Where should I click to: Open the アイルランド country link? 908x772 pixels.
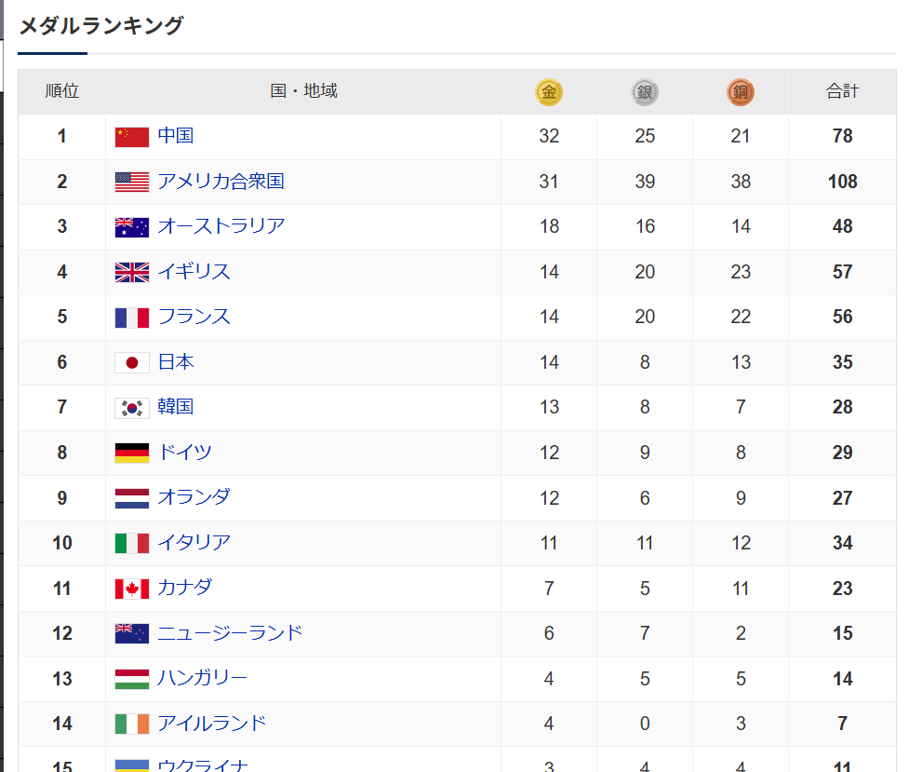212,724
